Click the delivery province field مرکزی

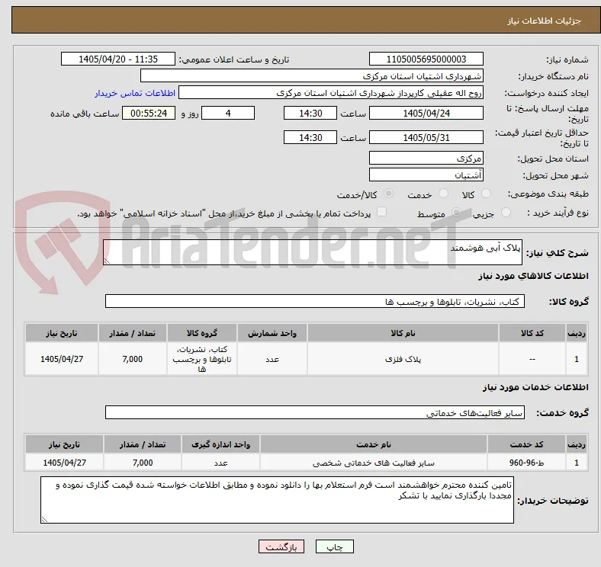pyautogui.click(x=426, y=158)
